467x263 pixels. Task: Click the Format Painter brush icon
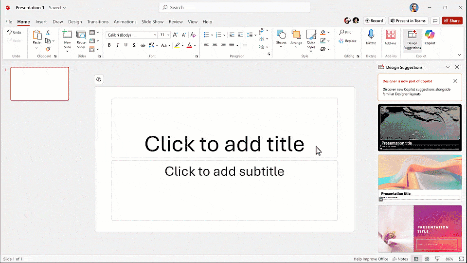(x=48, y=49)
